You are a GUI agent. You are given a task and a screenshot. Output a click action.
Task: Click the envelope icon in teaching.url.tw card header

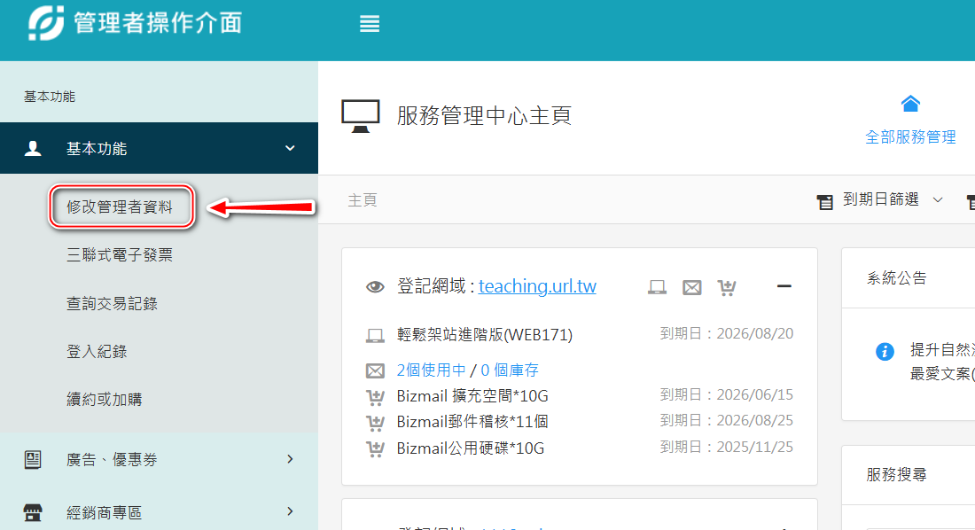pos(692,287)
